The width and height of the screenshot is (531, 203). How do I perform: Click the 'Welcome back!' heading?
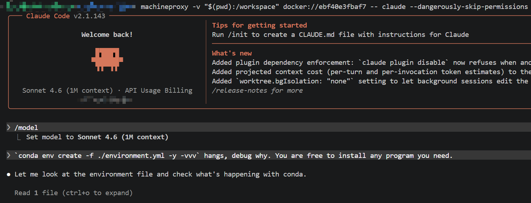[x=107, y=34]
